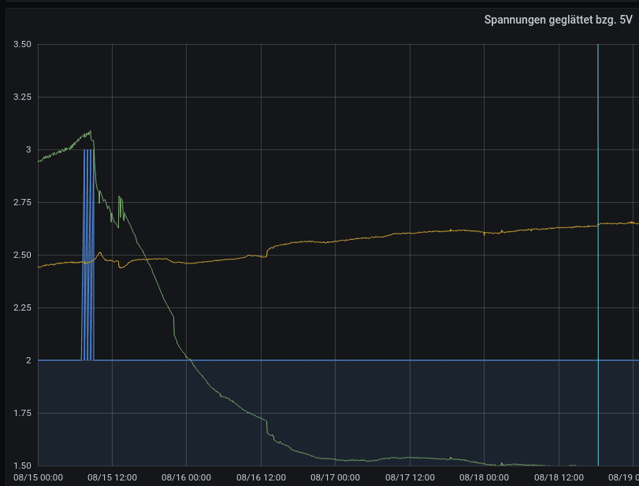
Task: Select the 3 y-axis label
Action: click(28, 149)
